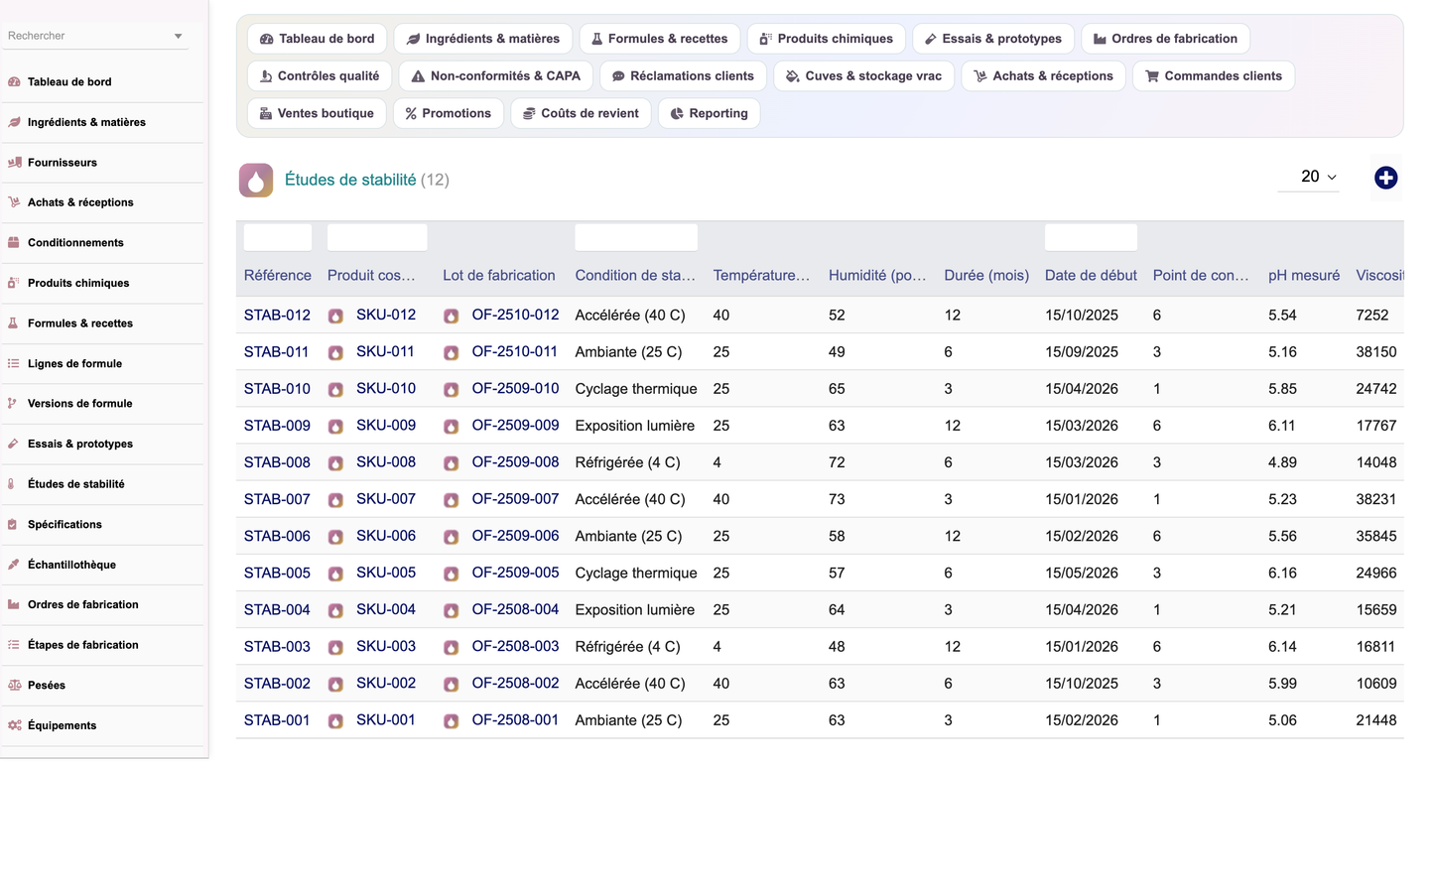
Task: Click the 15/05/2026 start date cell
Action: (x=1082, y=574)
